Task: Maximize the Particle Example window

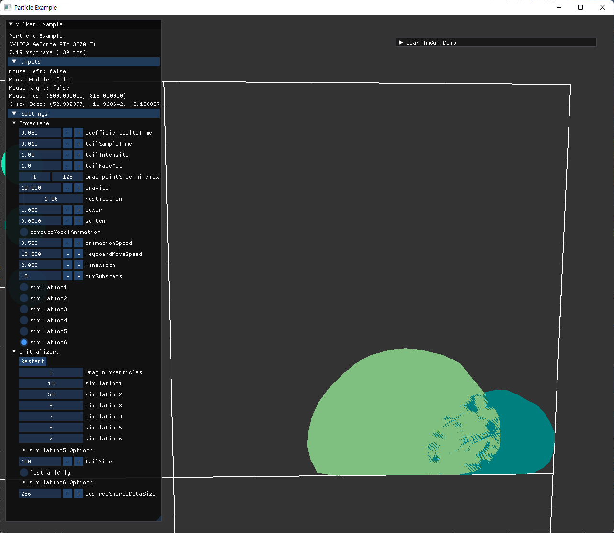Action: (x=580, y=7)
